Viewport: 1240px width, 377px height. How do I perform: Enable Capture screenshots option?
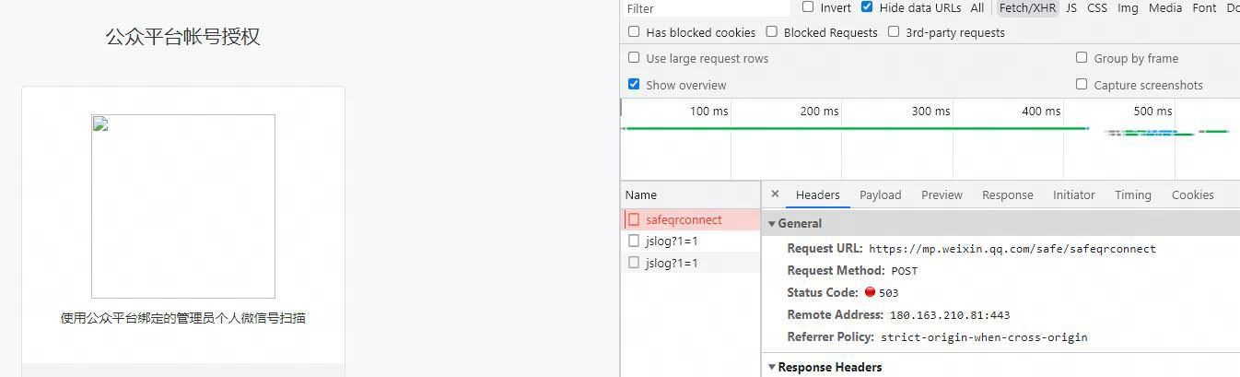click(1082, 84)
